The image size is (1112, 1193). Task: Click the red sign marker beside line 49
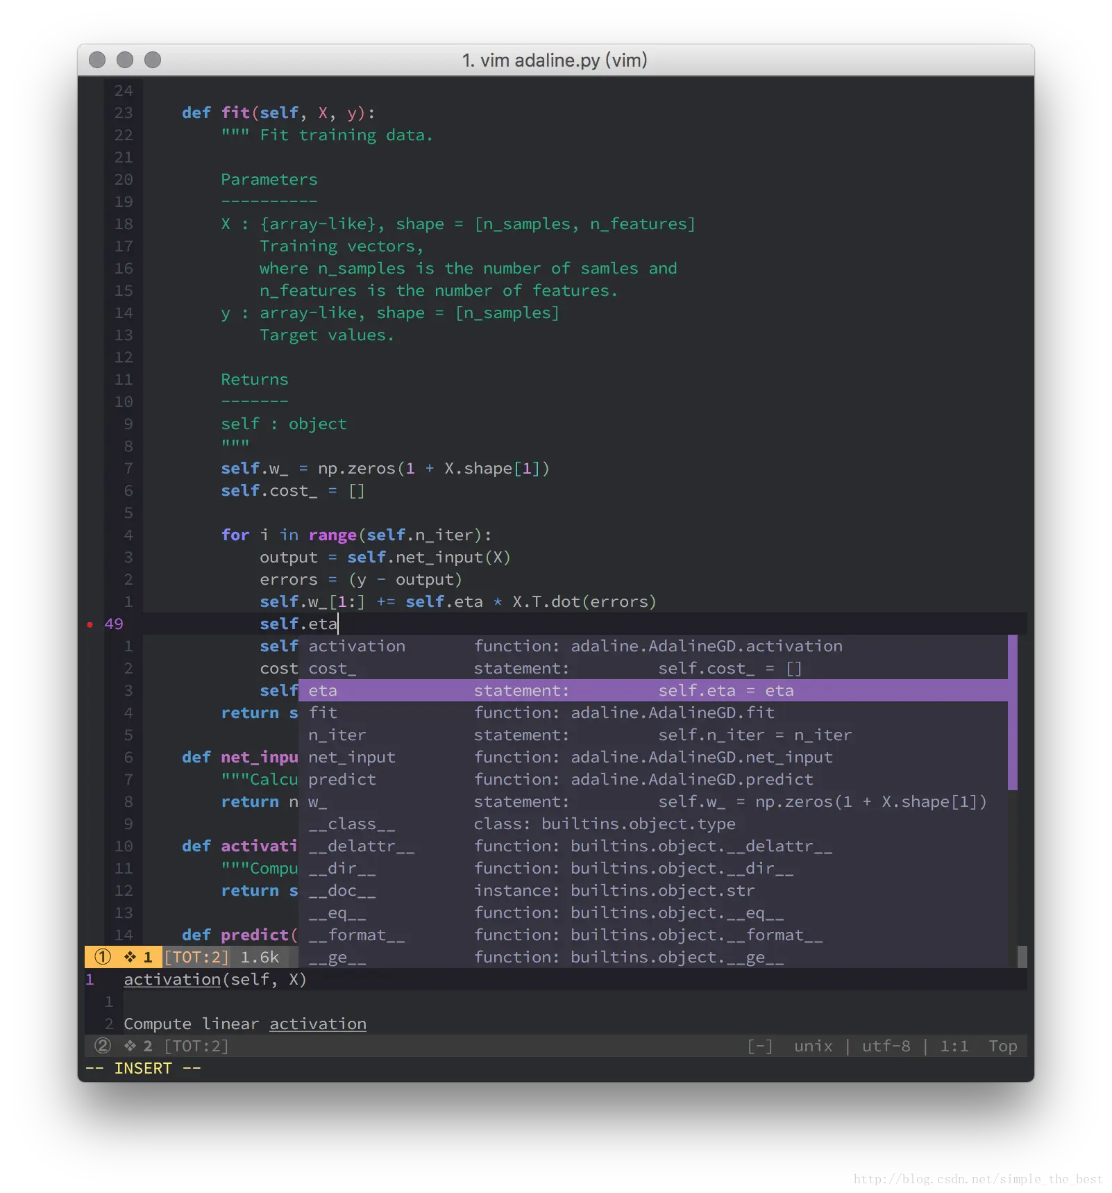90,624
